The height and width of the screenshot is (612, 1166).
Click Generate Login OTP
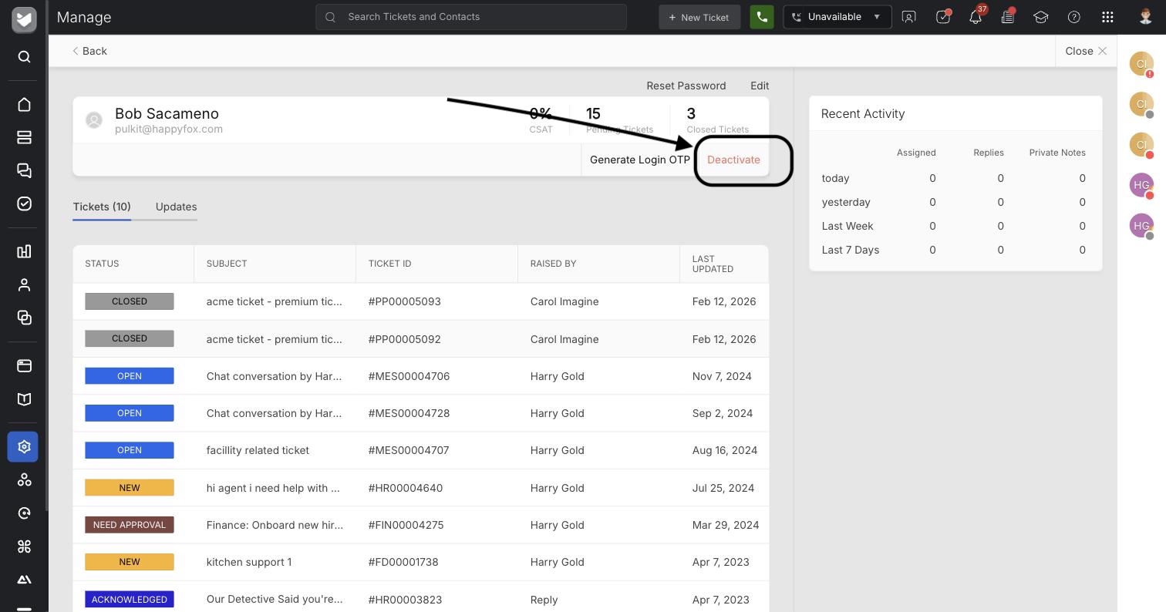640,160
